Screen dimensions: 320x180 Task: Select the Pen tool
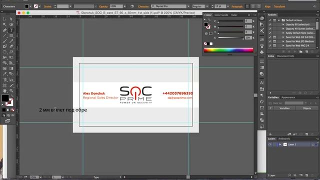coord(4,30)
